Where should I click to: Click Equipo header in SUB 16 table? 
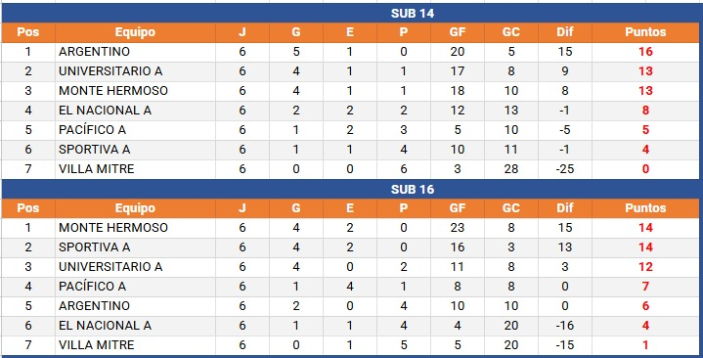[x=135, y=208]
